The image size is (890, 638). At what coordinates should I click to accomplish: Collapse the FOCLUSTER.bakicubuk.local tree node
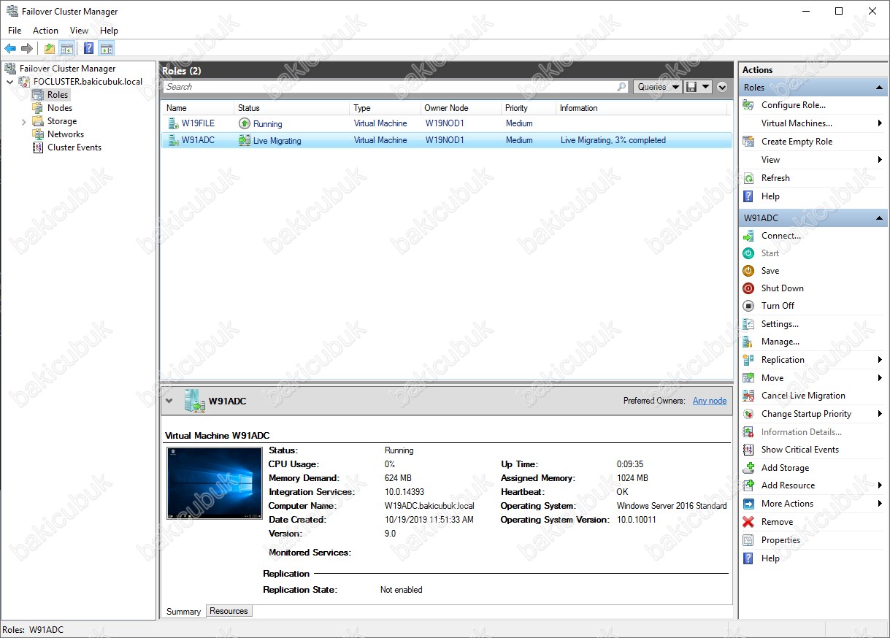[10, 82]
